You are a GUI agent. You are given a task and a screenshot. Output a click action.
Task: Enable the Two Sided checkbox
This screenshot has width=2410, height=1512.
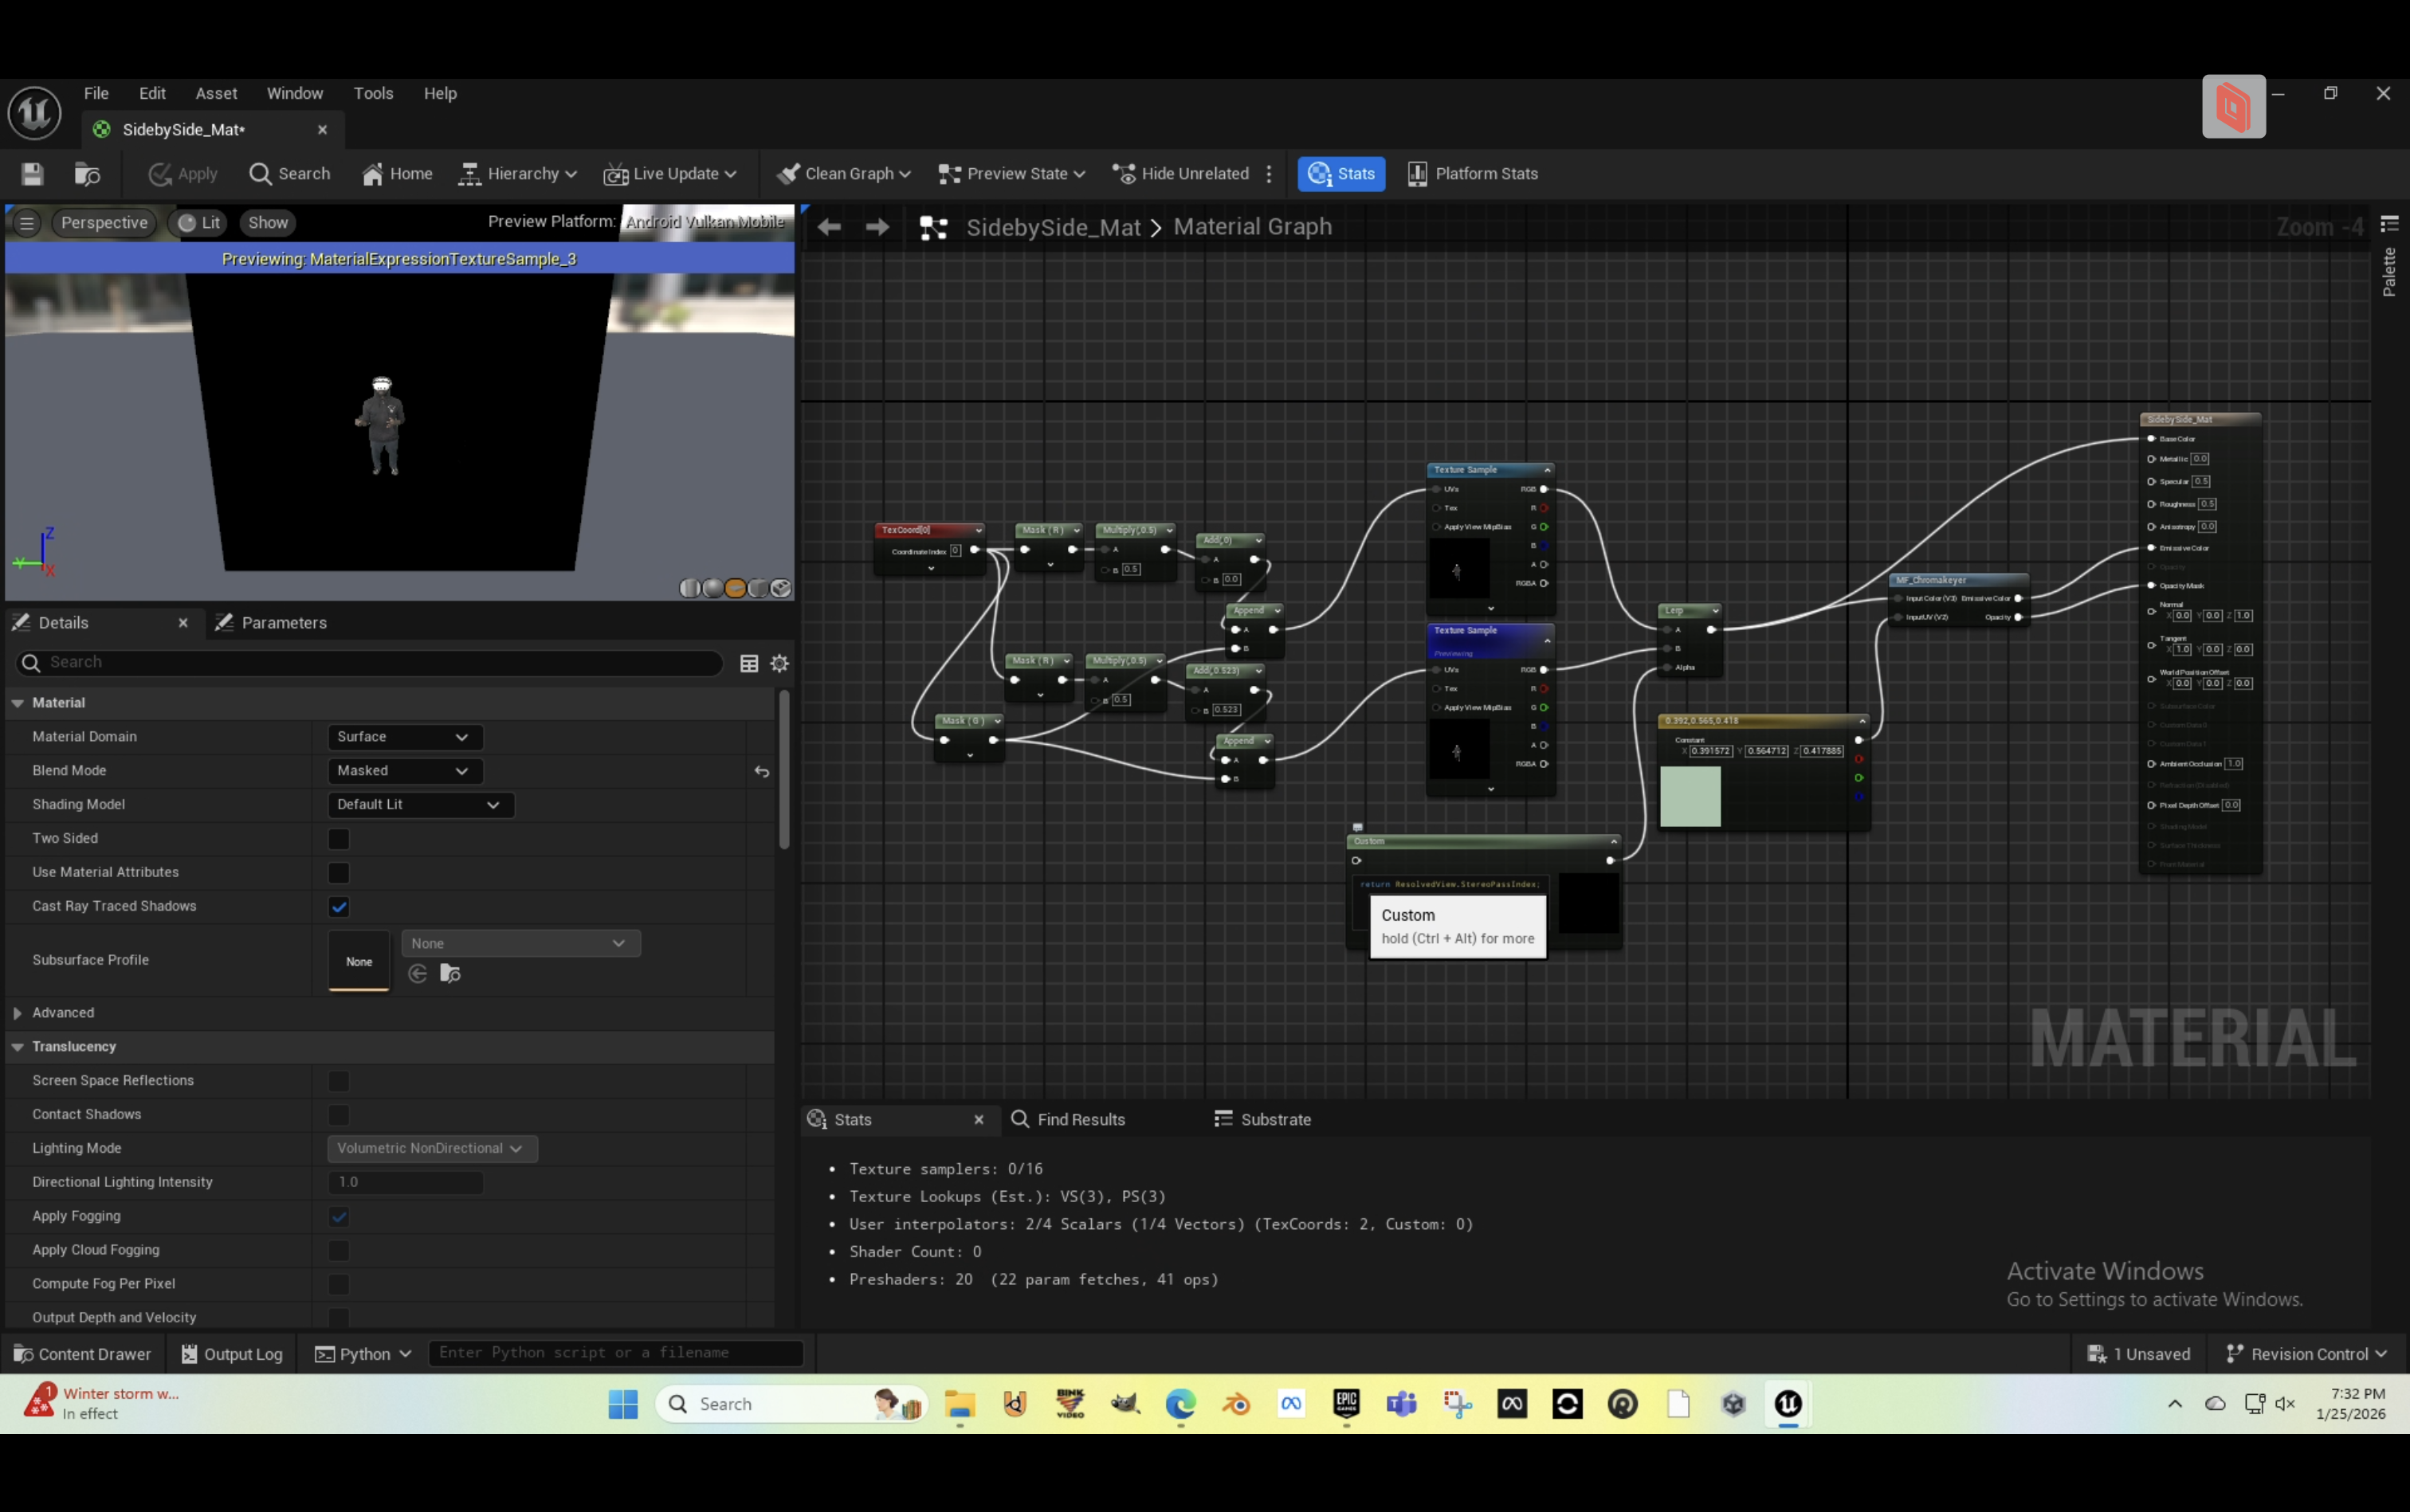338,839
